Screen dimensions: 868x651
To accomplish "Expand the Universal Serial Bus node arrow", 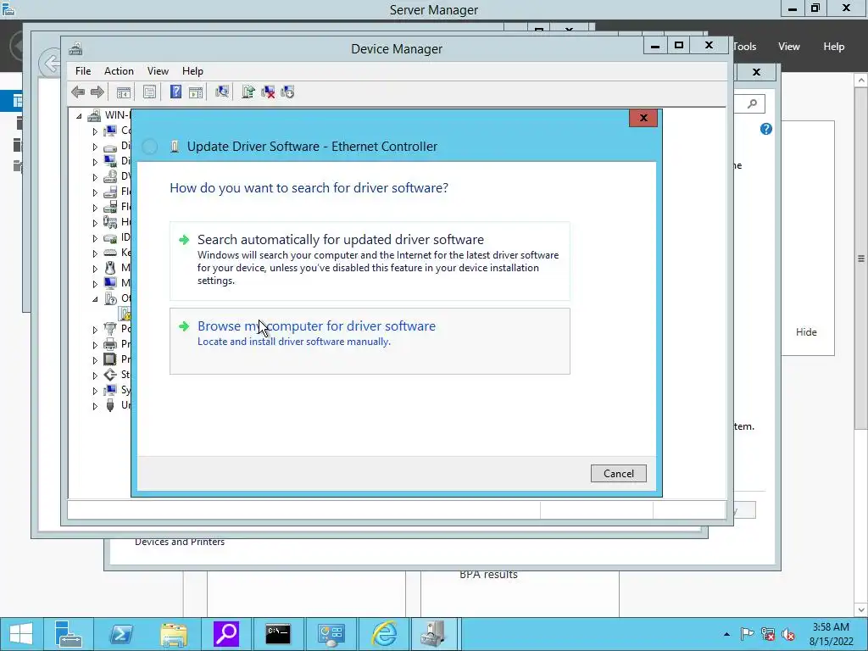I will [95, 406].
